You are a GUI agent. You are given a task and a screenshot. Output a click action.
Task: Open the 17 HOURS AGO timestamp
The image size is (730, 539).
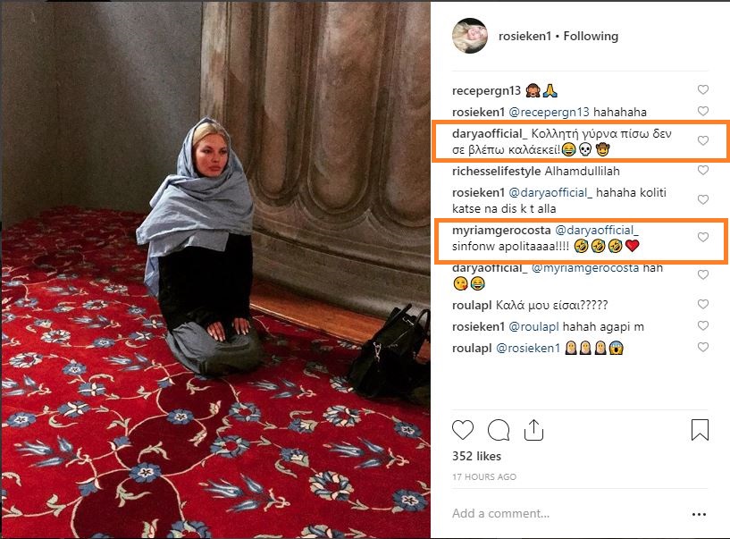tap(484, 477)
